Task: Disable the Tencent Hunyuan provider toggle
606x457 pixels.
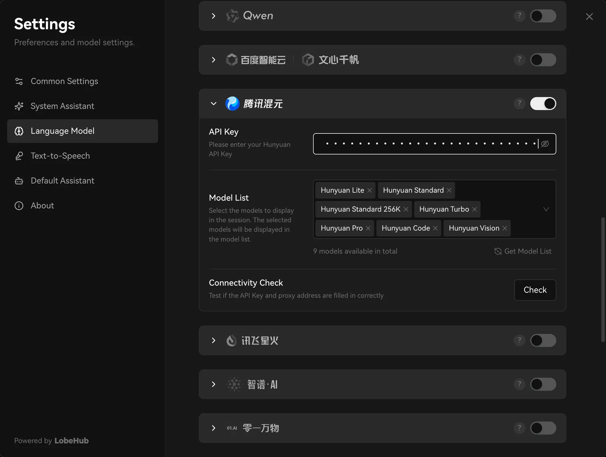Action: 543,103
